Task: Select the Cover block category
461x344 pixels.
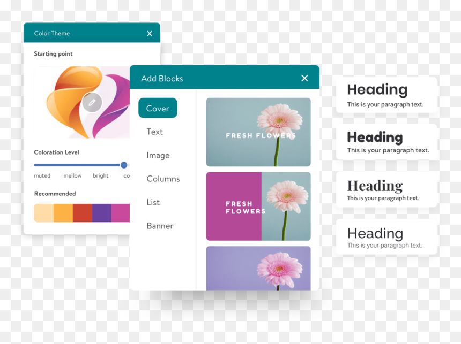Action: (158, 108)
